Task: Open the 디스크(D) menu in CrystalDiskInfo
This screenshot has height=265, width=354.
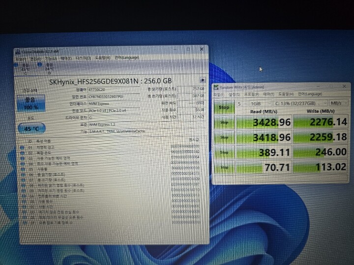Action: point(83,58)
